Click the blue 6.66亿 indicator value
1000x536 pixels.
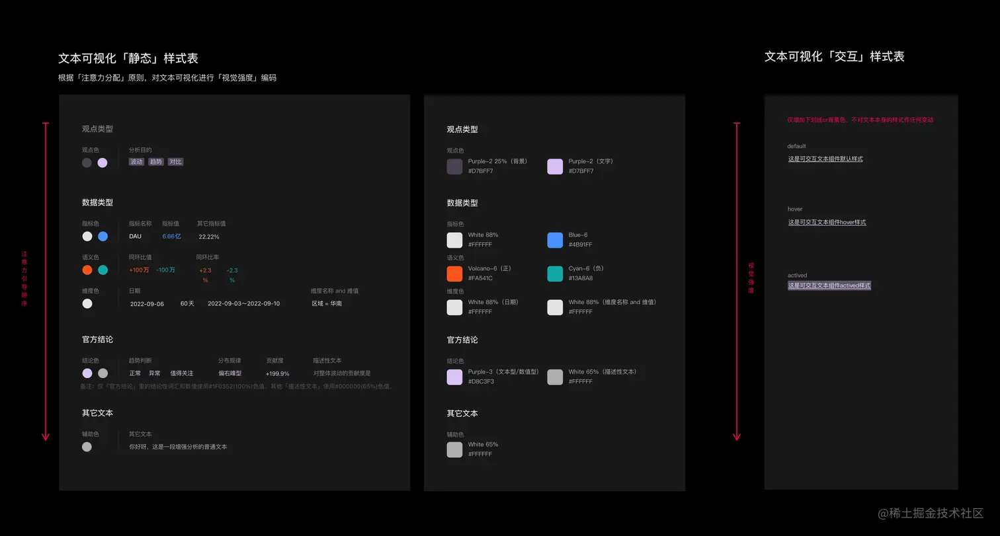click(x=172, y=237)
